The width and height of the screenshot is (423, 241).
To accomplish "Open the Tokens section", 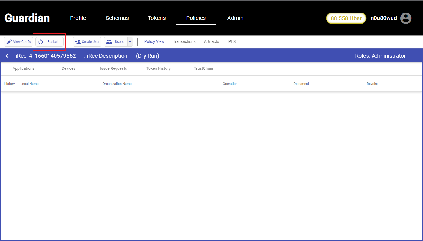I will pyautogui.click(x=157, y=18).
